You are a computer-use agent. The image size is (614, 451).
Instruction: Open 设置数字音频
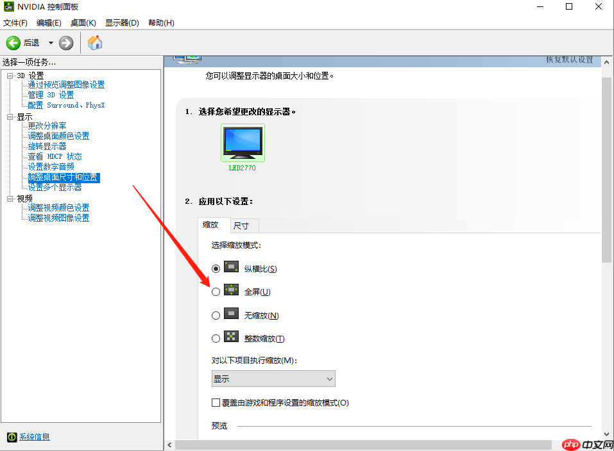51,167
